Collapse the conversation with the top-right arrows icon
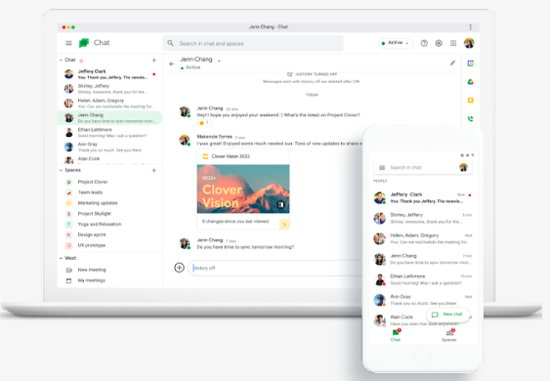Image resolution: width=550 pixels, height=381 pixels. click(452, 63)
